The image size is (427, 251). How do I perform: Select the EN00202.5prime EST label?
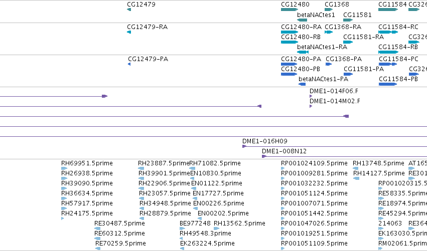[x=223, y=213]
